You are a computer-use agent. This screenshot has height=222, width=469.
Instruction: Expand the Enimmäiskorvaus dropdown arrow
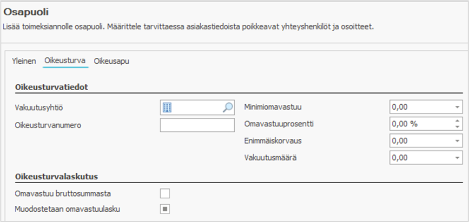tap(458, 141)
